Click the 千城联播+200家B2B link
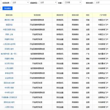This screenshot has width=110, height=110. click(9, 97)
